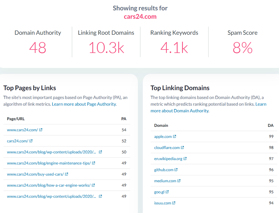Click external-link icon beside medium.com
This screenshot has height=213, width=279.
tap(179, 181)
